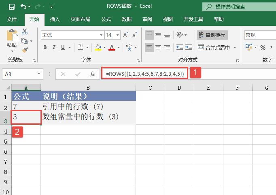Click the Copy icon
Viewport: 276px width, 195px height.
(24, 41)
